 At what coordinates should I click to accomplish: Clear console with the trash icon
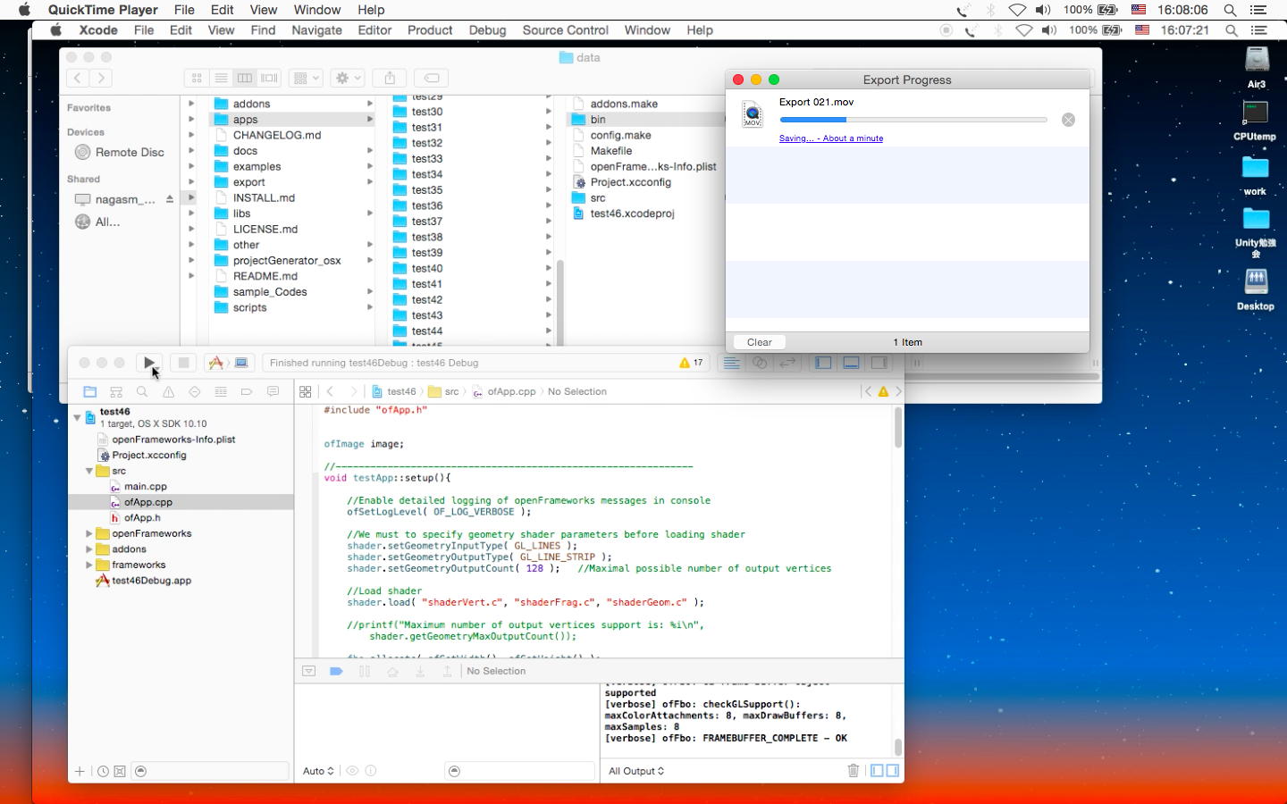853,771
